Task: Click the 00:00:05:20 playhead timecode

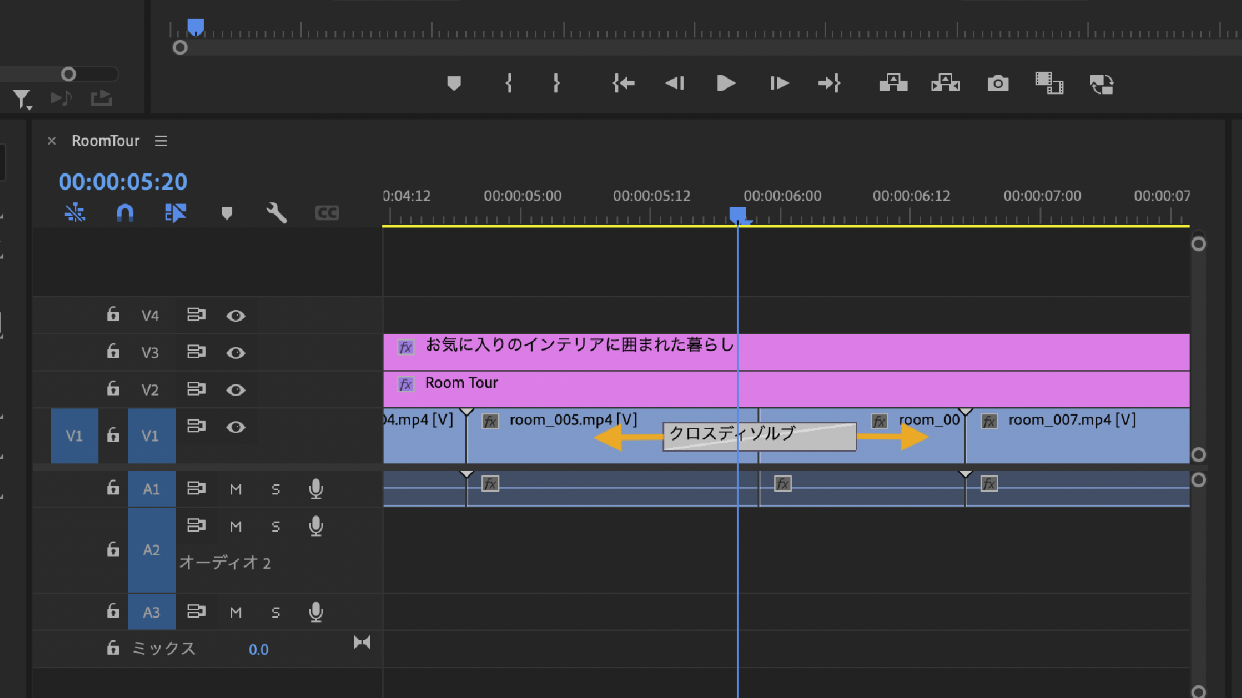Action: tap(123, 182)
